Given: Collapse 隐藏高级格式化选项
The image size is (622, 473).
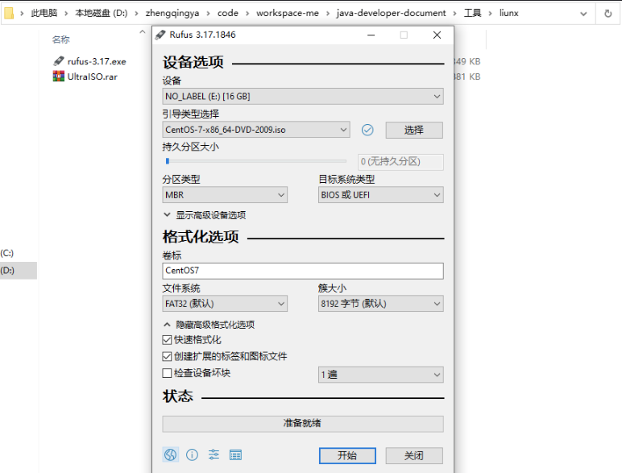Looking at the screenshot, I should 209,325.
